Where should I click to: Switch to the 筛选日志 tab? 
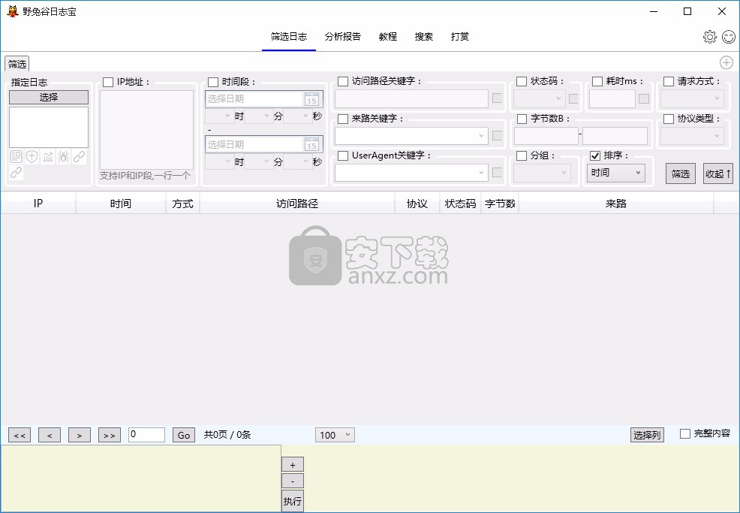[x=289, y=36]
